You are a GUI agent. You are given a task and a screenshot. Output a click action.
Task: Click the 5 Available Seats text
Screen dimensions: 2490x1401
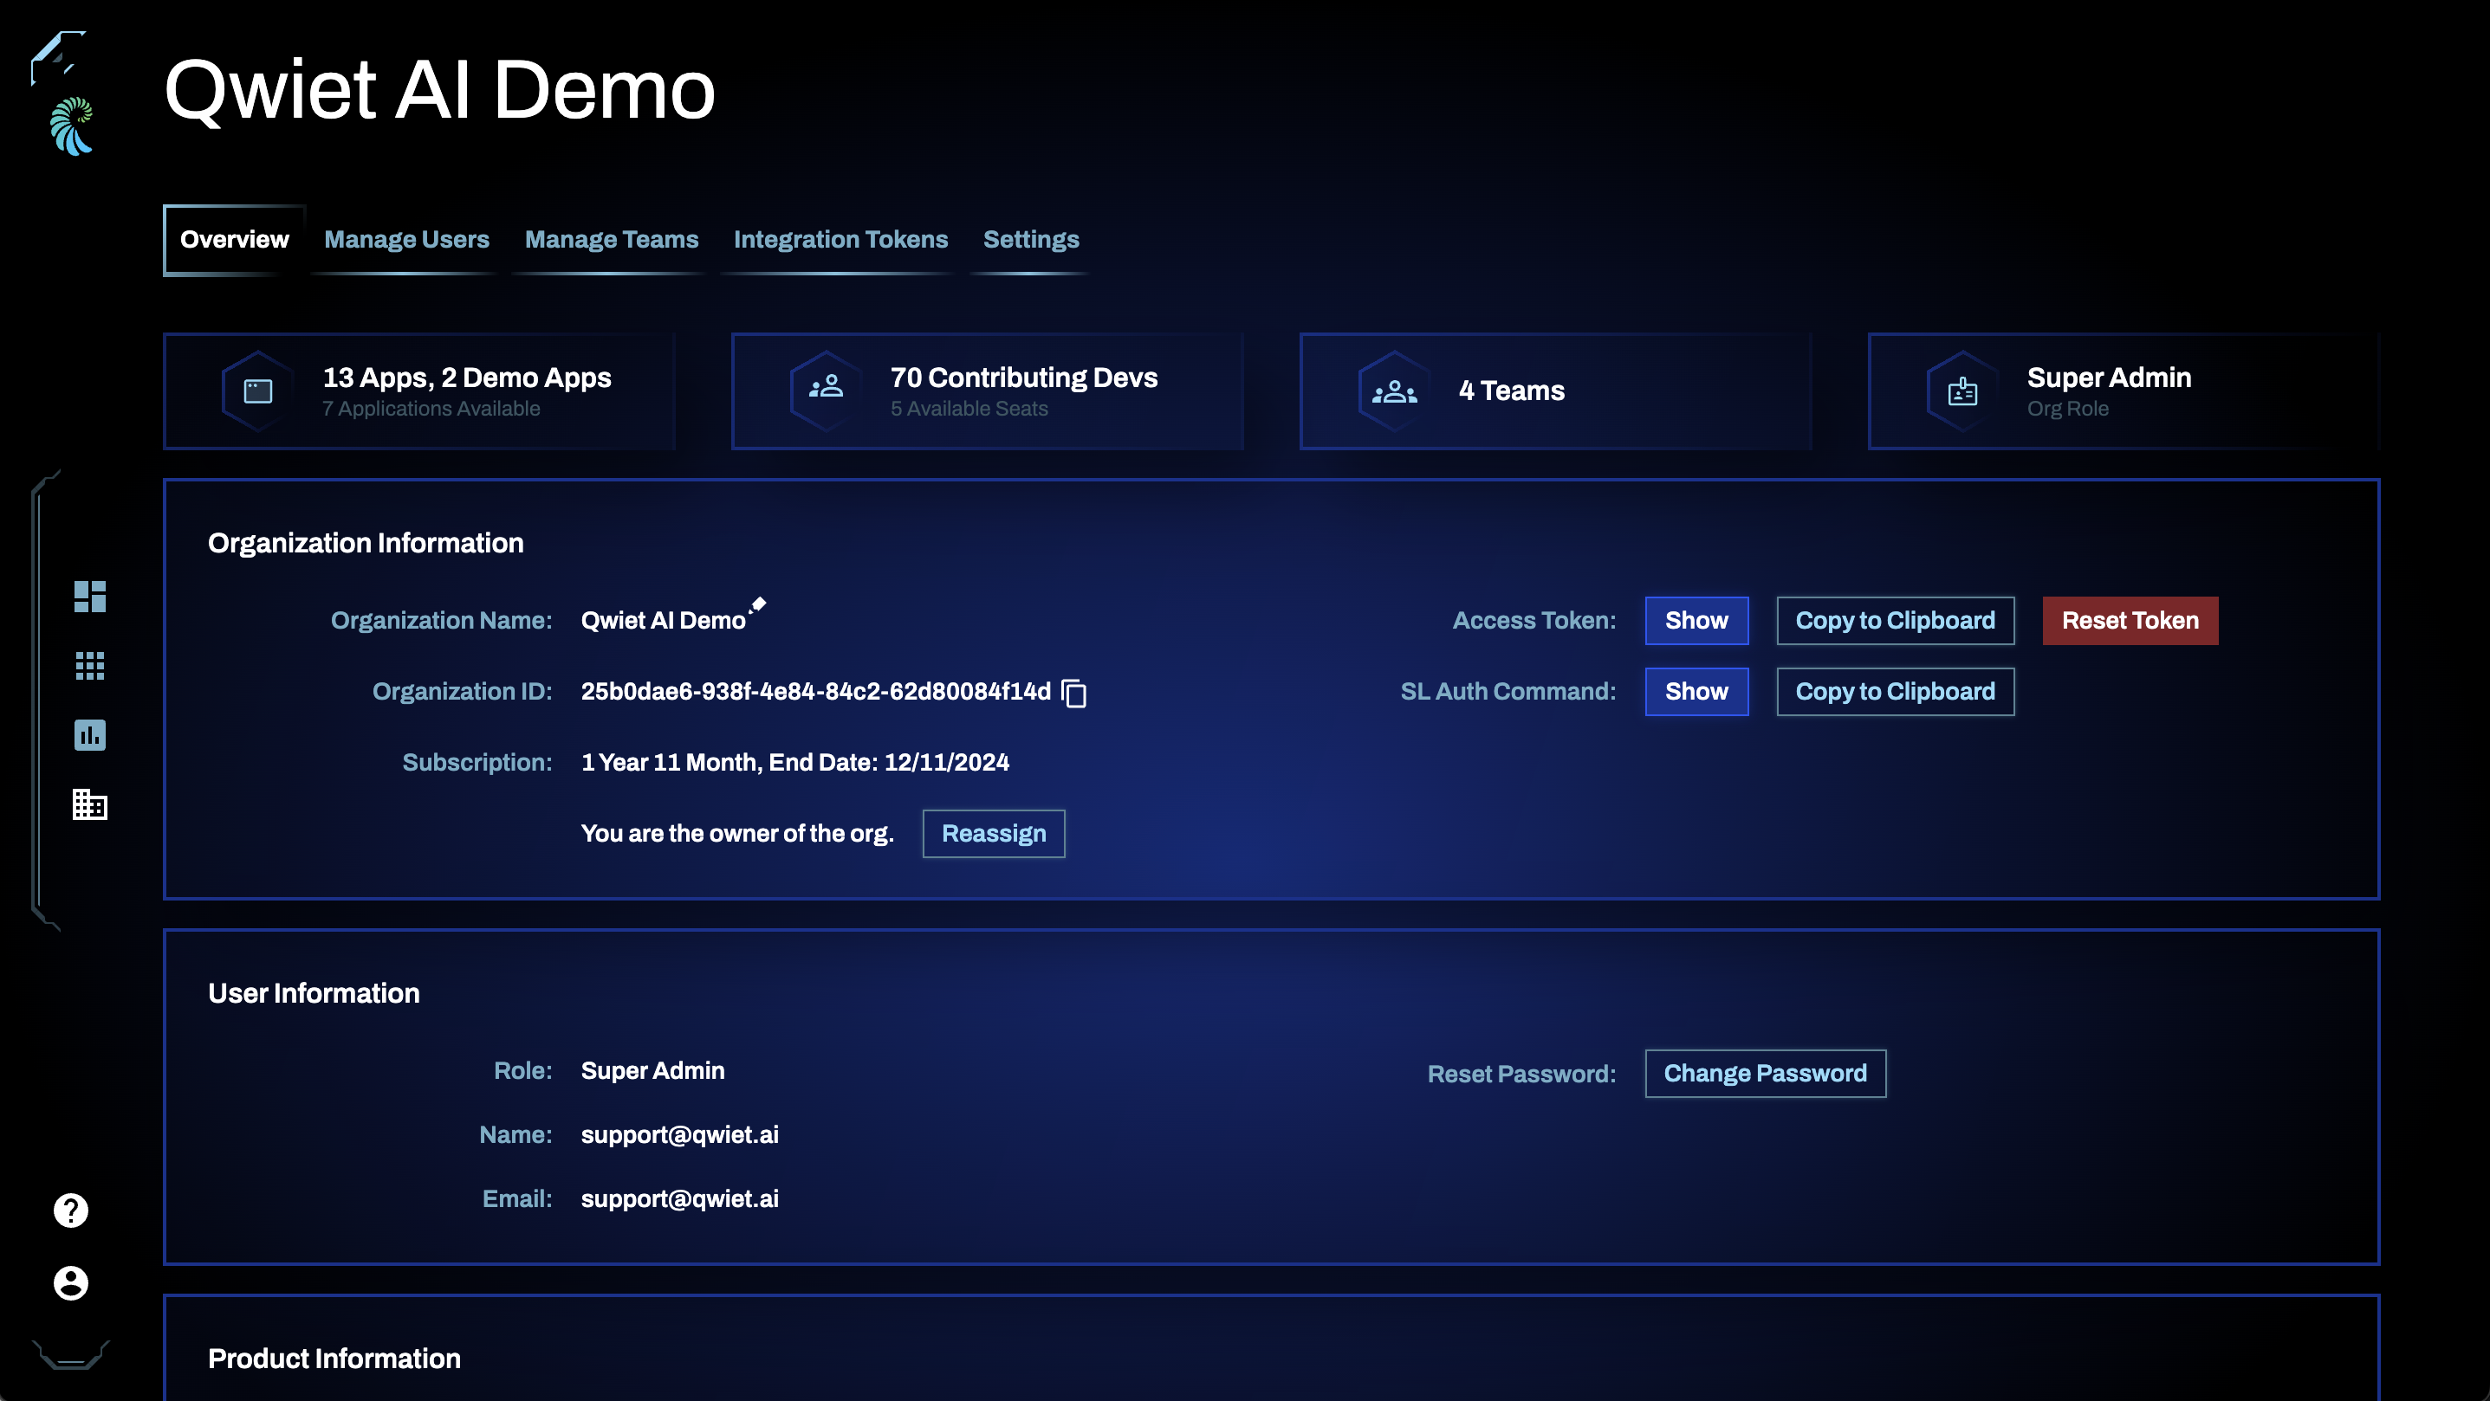(x=969, y=409)
